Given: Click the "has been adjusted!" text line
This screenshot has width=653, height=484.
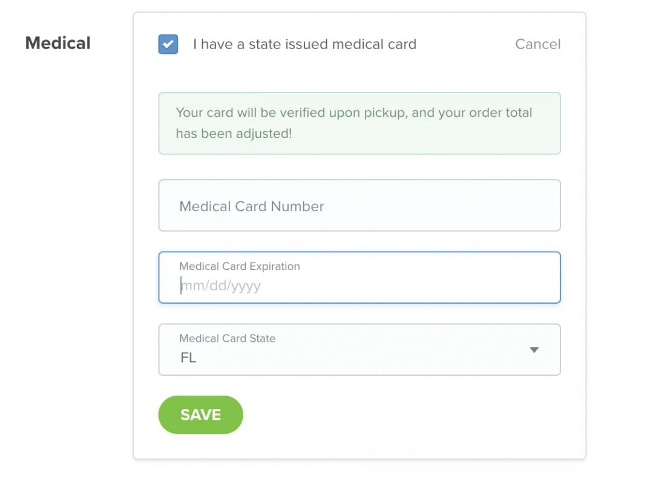Looking at the screenshot, I should pos(234,134).
